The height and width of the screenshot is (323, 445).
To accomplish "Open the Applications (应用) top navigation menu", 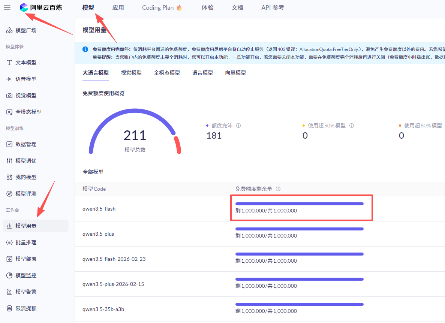I will click(x=118, y=7).
